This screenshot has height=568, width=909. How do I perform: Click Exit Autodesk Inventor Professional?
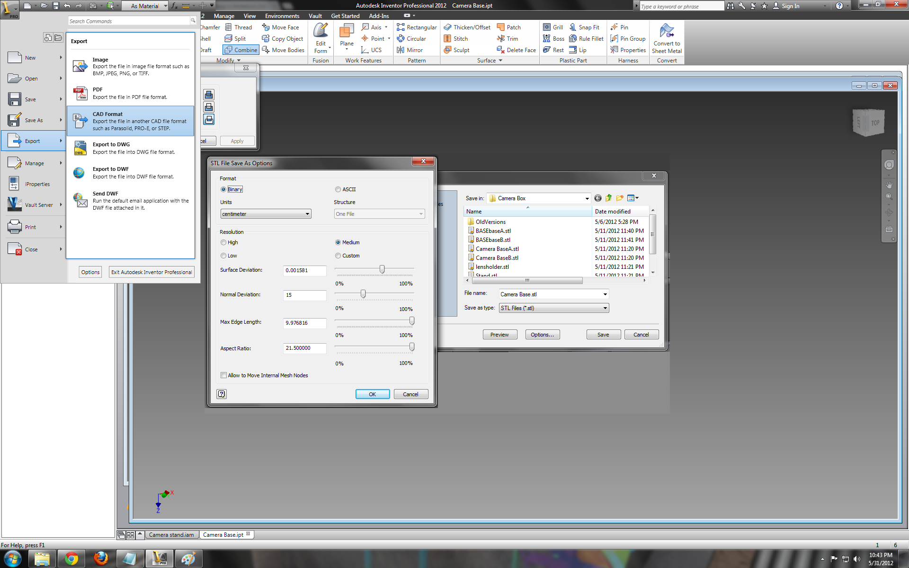[x=151, y=272]
